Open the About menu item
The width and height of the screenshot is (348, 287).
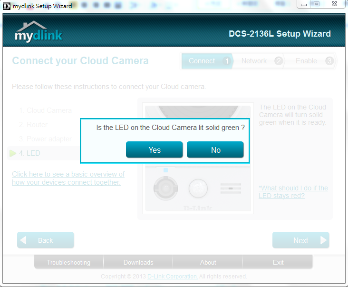coord(208,262)
